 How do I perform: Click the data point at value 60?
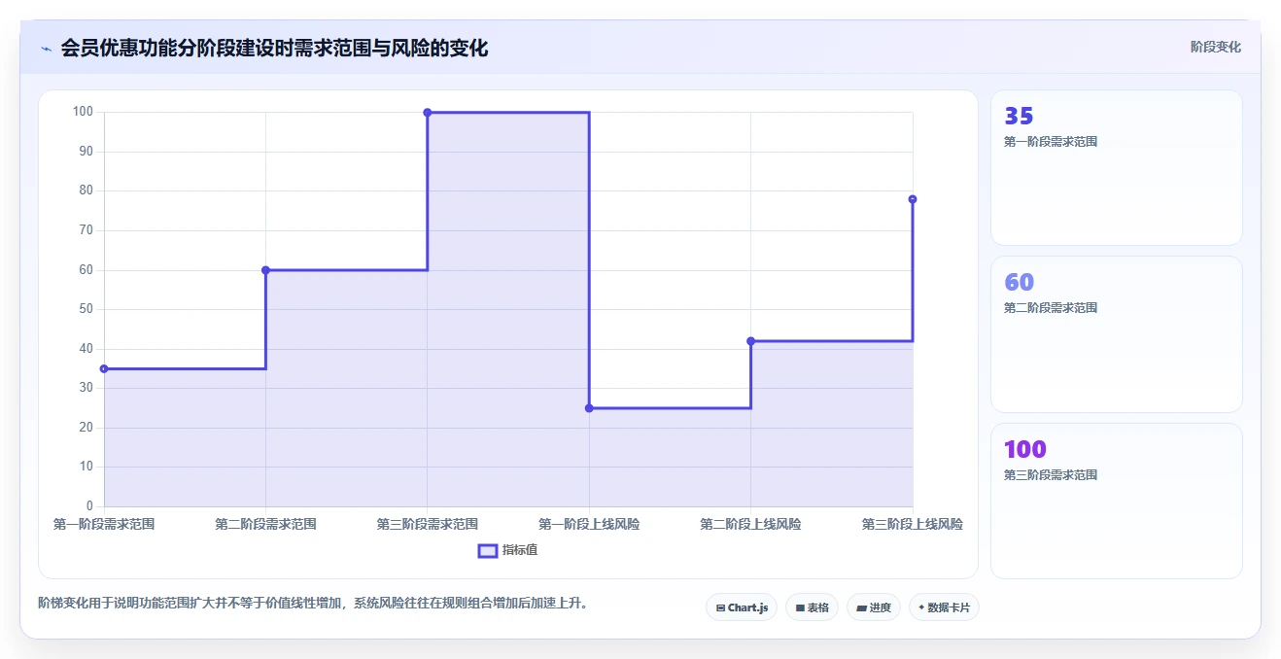click(265, 270)
